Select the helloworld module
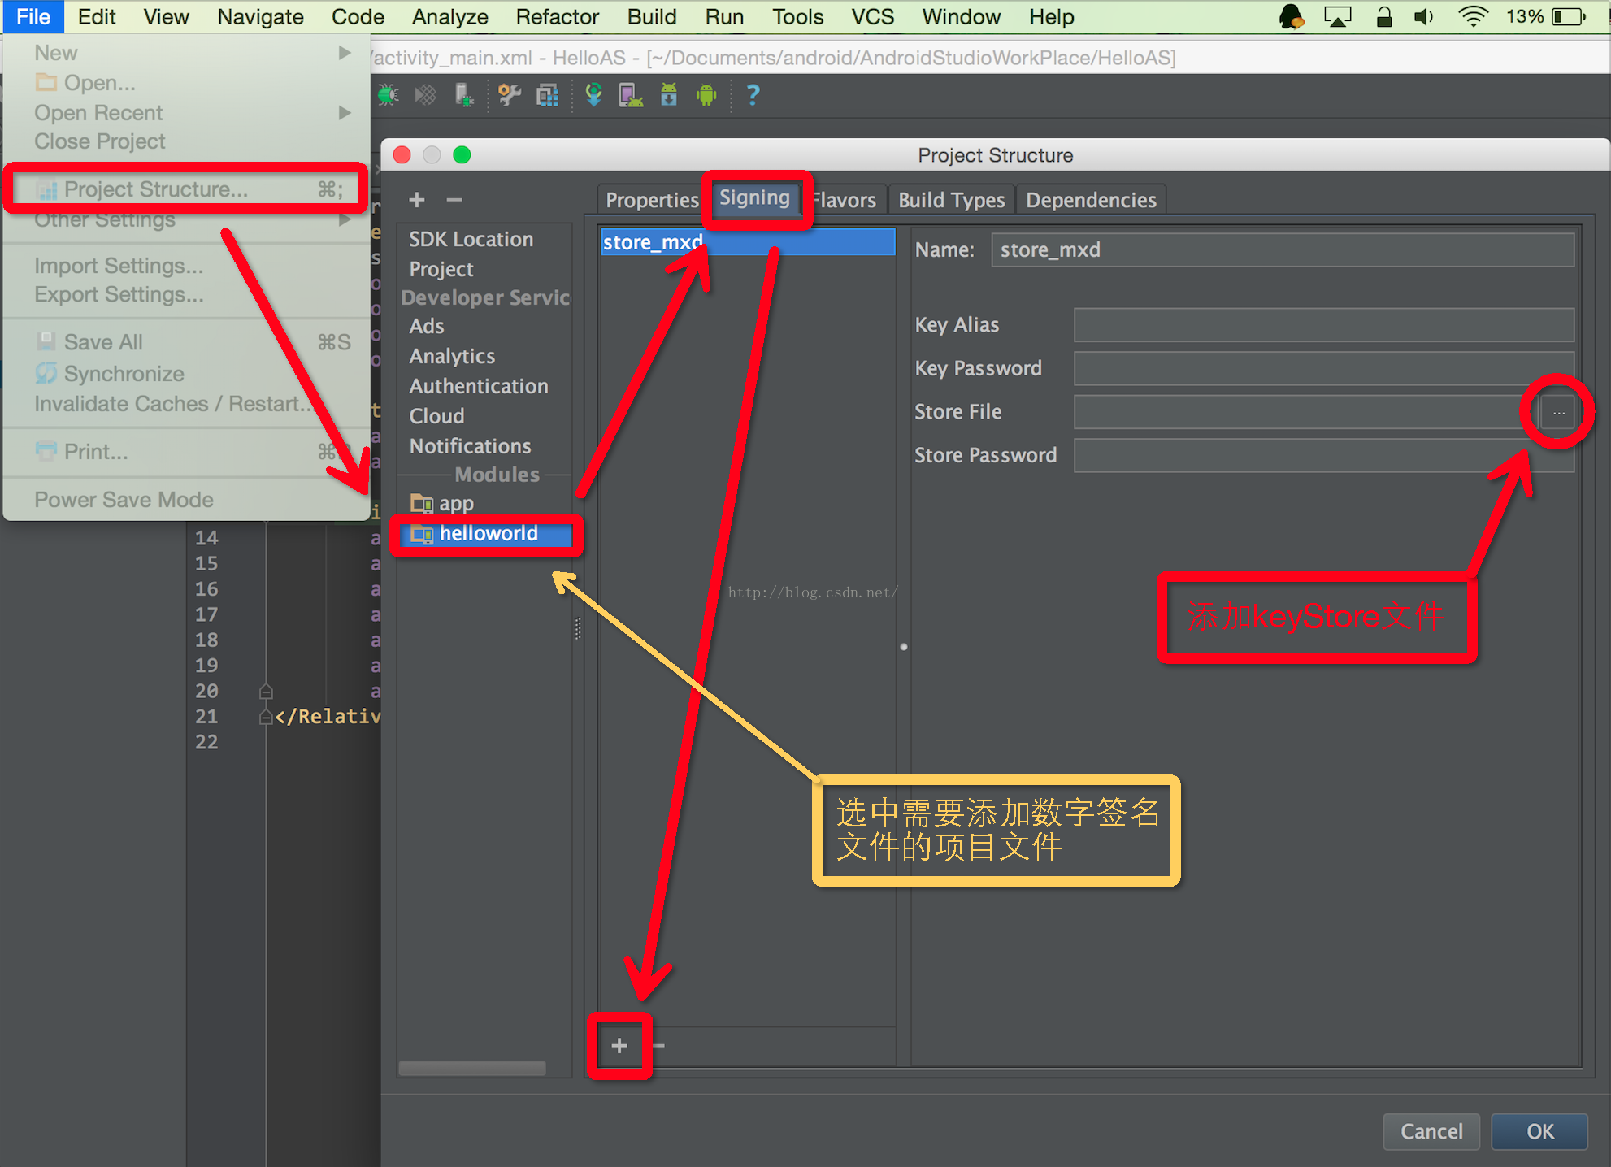 [486, 534]
